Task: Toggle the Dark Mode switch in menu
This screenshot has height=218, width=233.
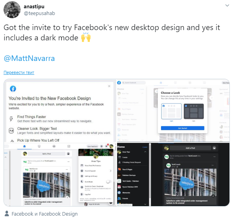Action: (109, 182)
